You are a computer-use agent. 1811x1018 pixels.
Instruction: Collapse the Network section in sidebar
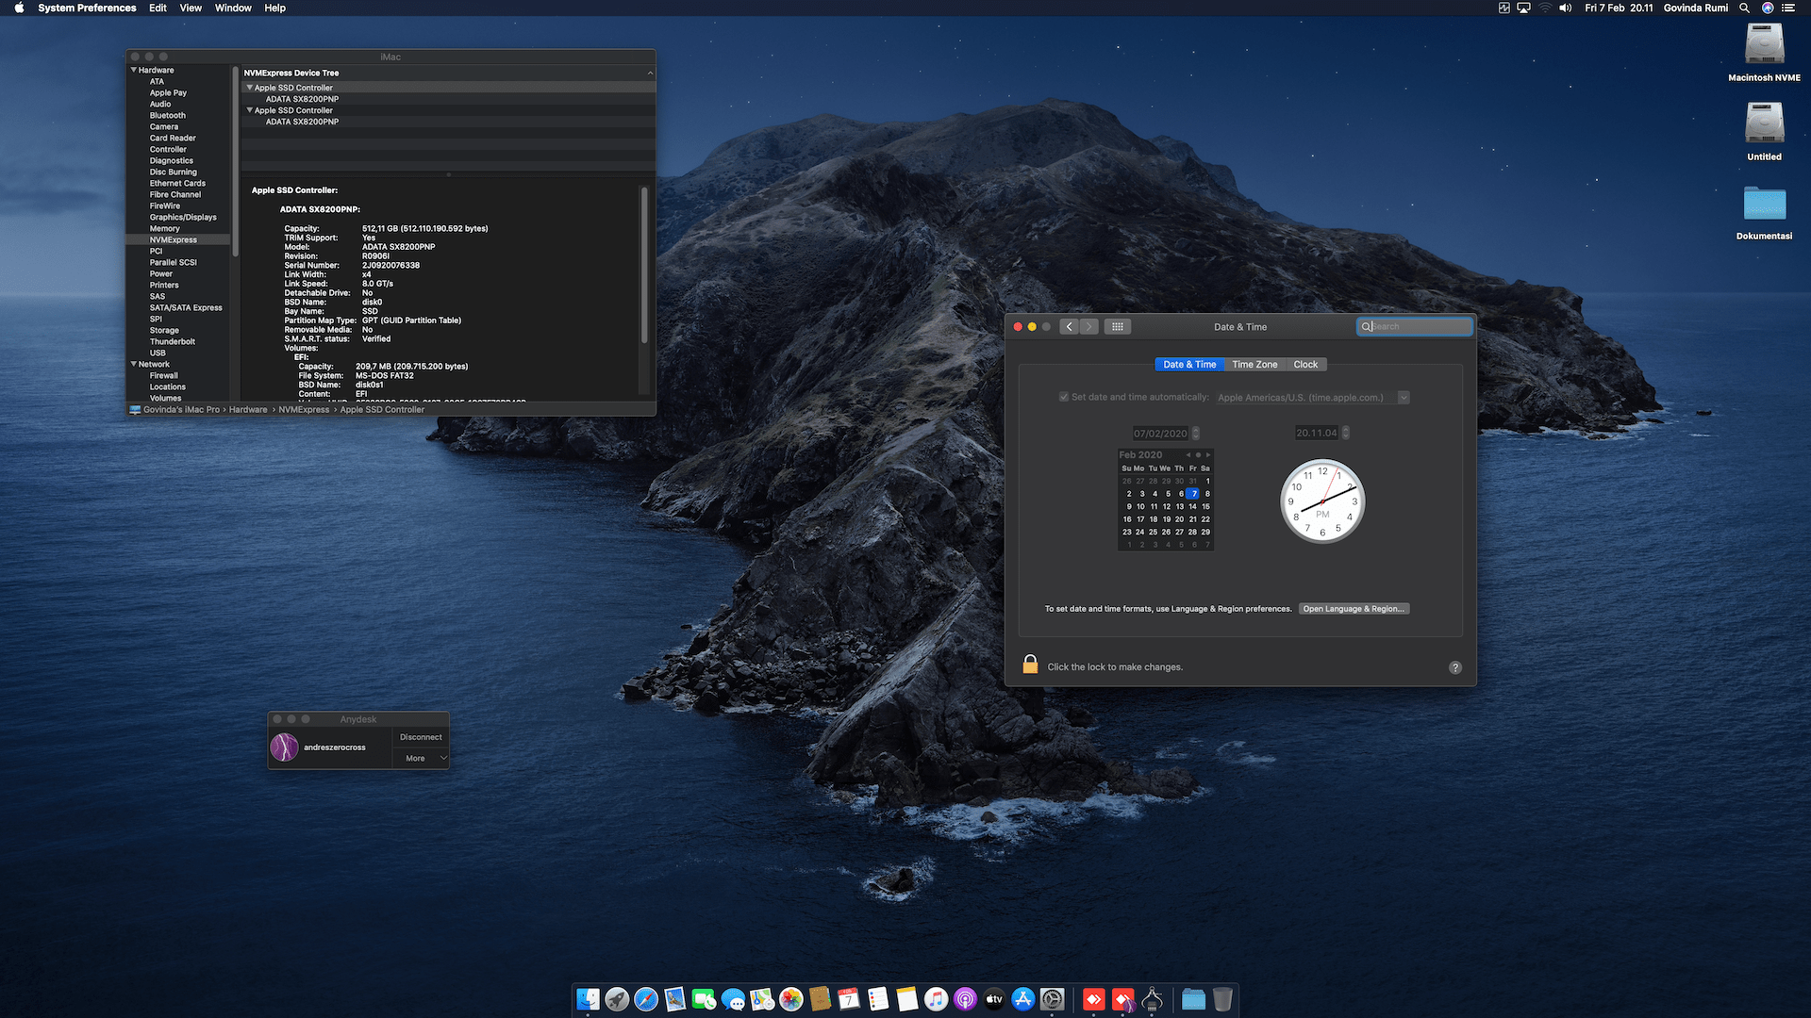134,364
